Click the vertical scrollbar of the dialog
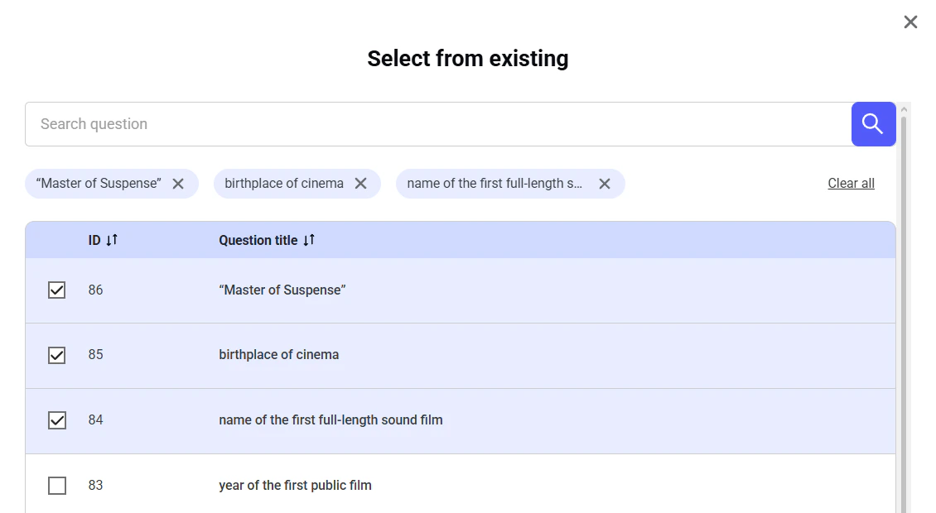This screenshot has width=936, height=513. coord(904,314)
